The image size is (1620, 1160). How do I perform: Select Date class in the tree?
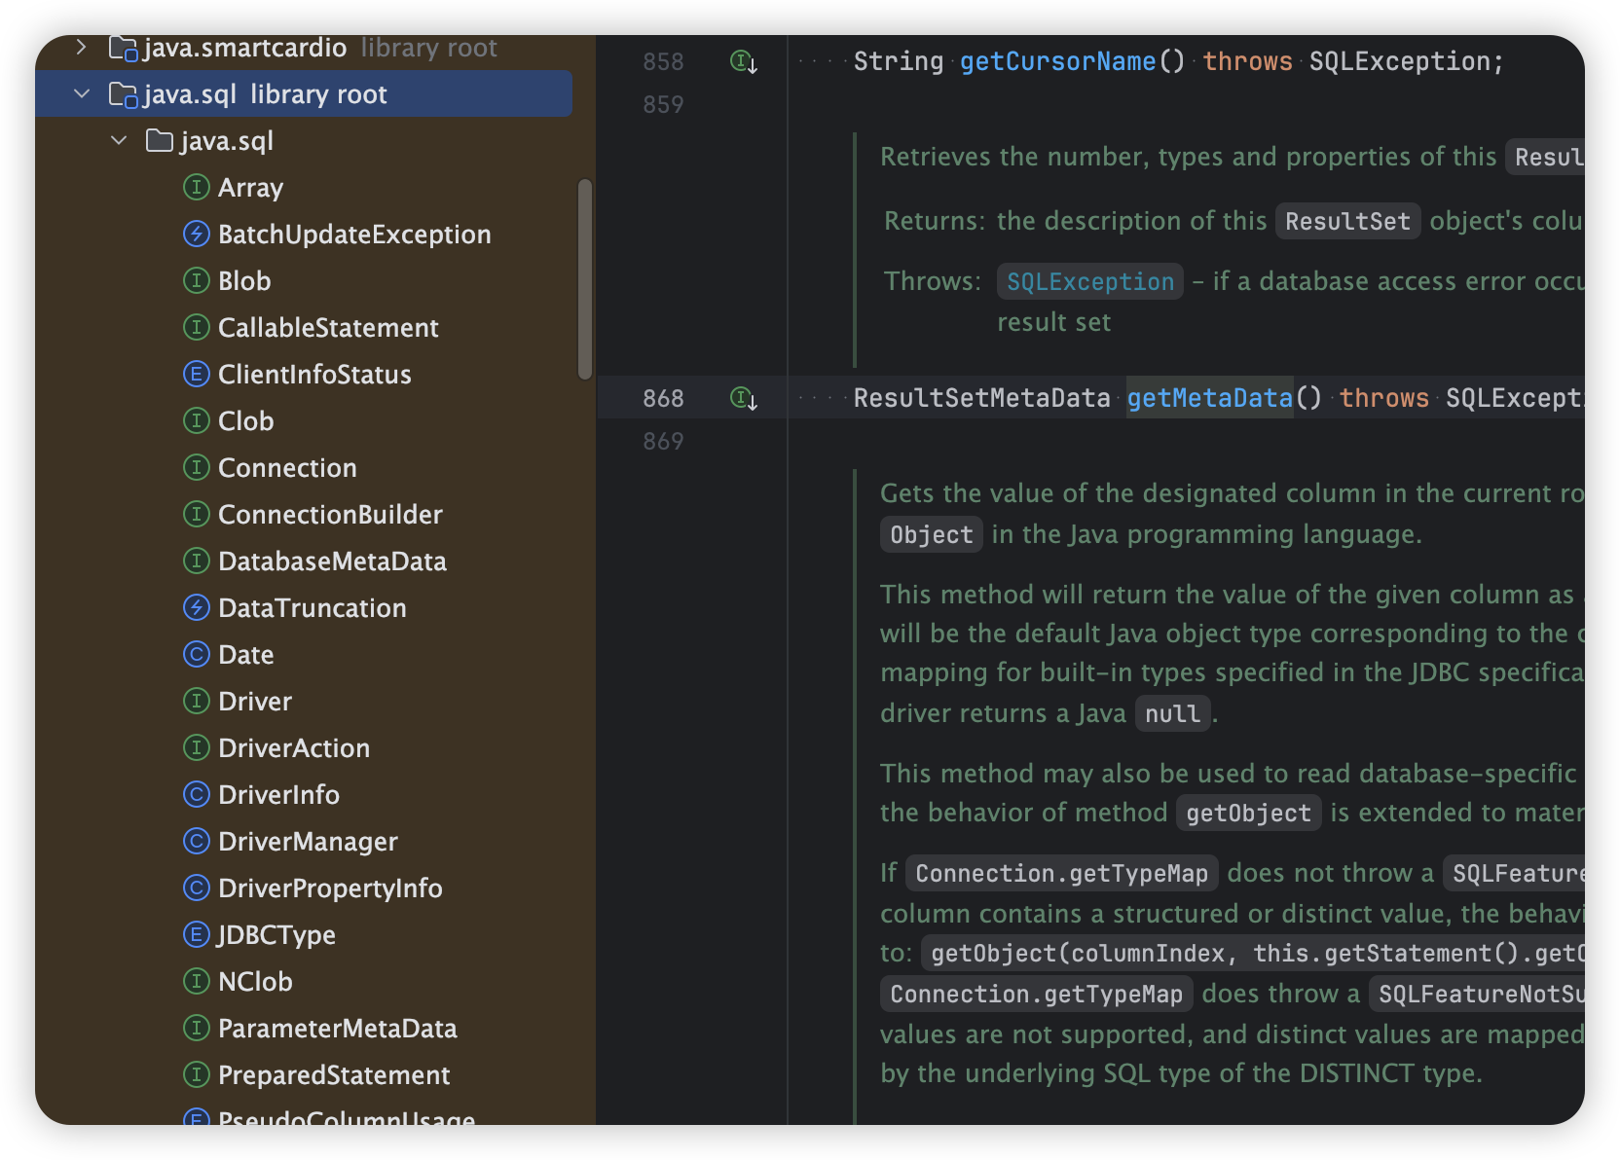(245, 655)
